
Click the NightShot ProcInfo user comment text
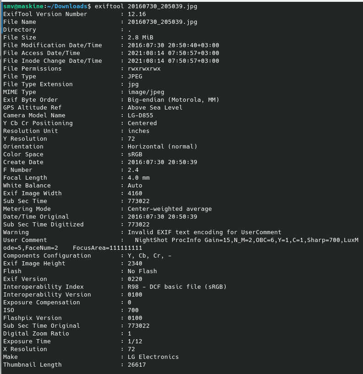(x=180, y=244)
